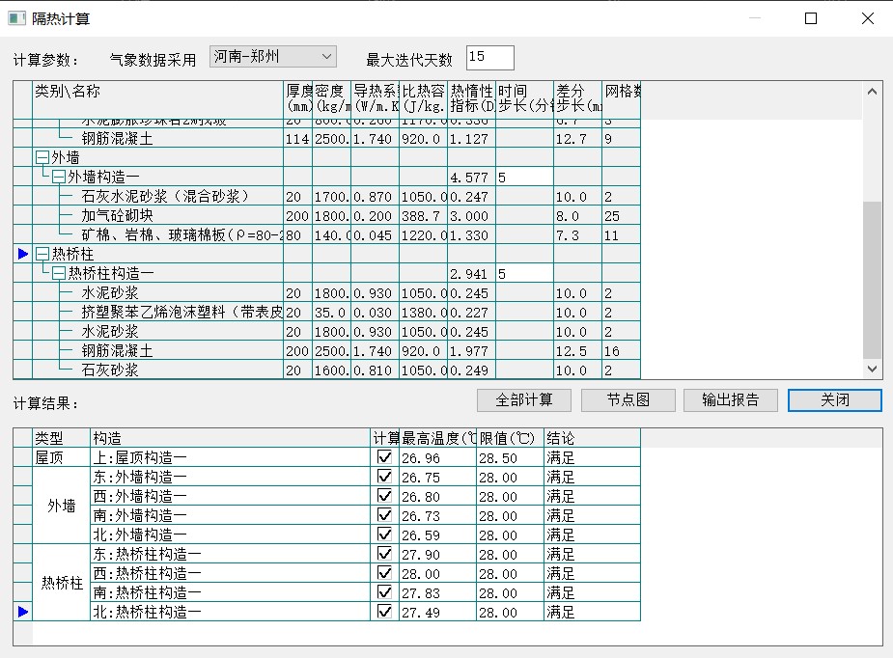Screen dimensions: 893x658
Task: Click the blue row marker beside 北:热桥柱构造一
Action: [23, 612]
